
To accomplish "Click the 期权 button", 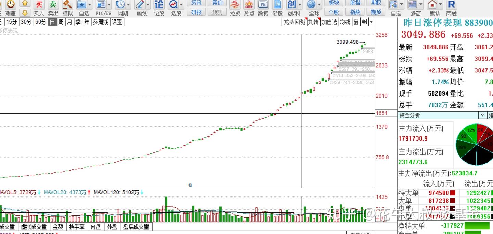I will 376,3.
